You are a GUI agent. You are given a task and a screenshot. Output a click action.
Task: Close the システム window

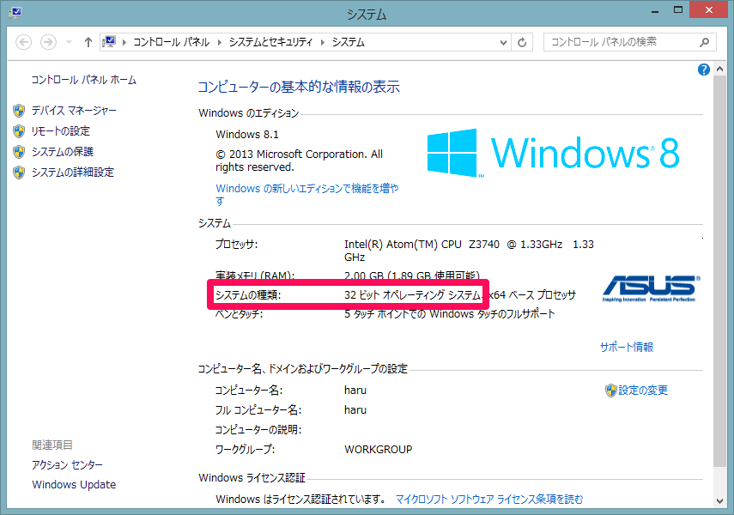(709, 9)
